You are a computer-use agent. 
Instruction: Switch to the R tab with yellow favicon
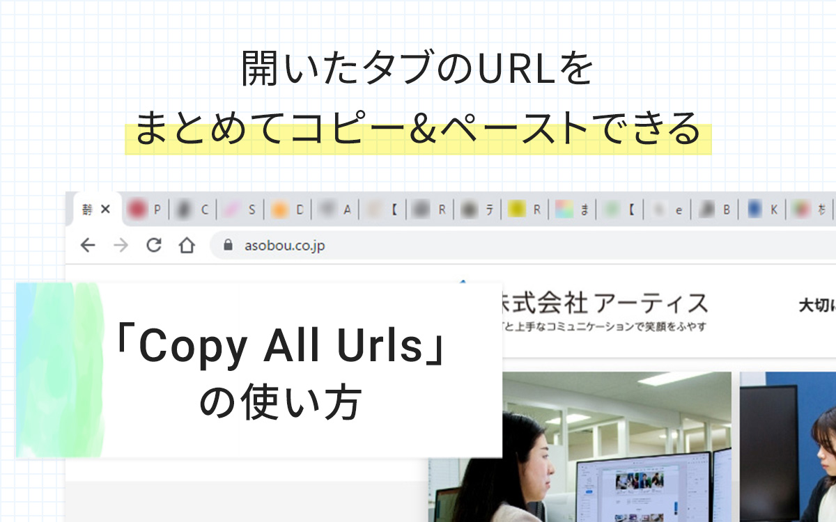[x=525, y=209]
